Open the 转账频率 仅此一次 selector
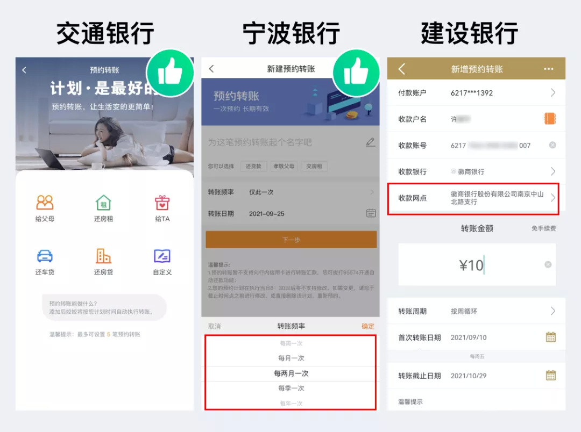Screen dimensions: 581x432 [x=291, y=192]
